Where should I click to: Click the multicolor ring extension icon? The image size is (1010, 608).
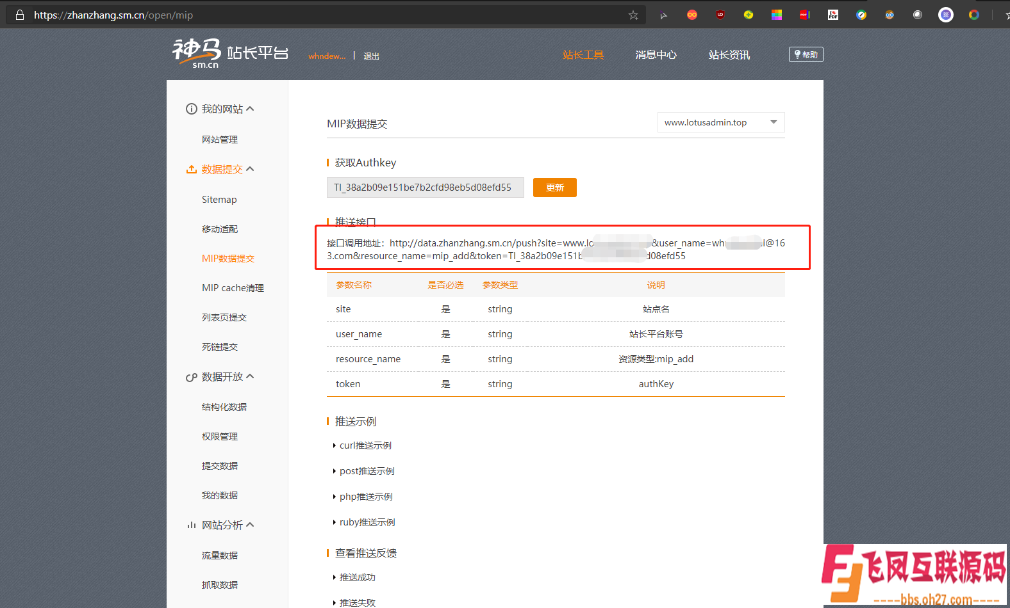(x=974, y=15)
